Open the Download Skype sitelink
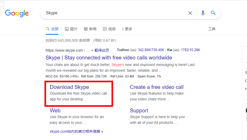The width and height of the screenshot is (247, 140). 69,87
